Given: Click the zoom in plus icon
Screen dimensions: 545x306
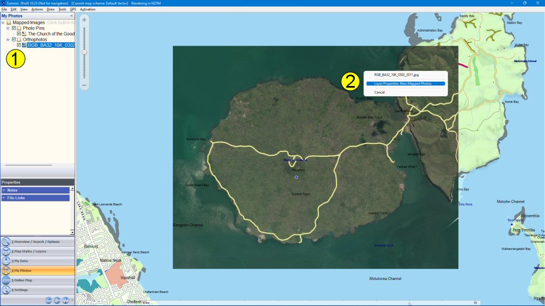Looking at the screenshot, I should 84,20.
